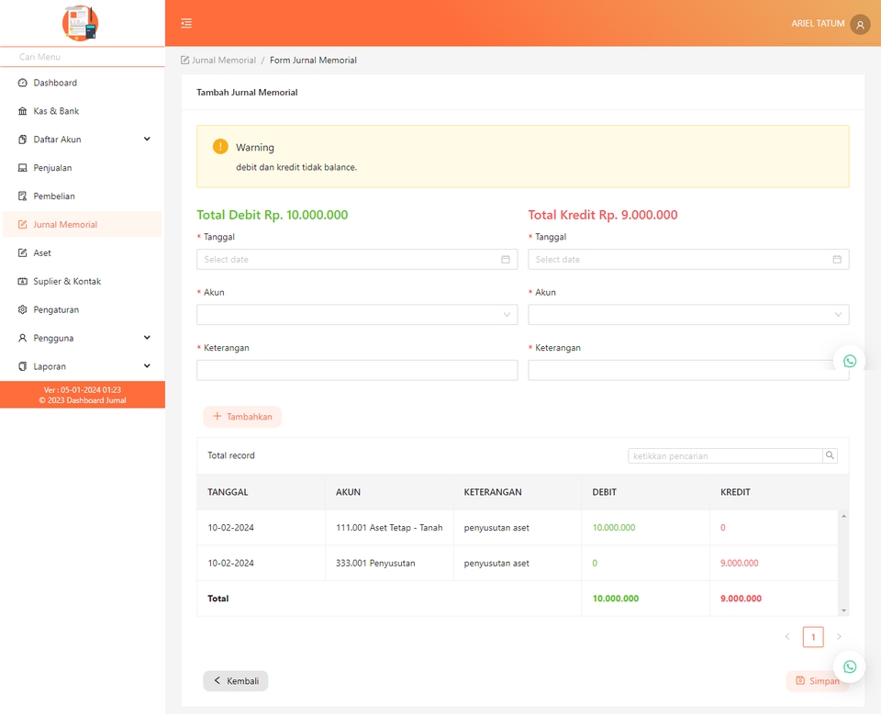
Task: Click the Laporan icon
Action: pos(22,366)
